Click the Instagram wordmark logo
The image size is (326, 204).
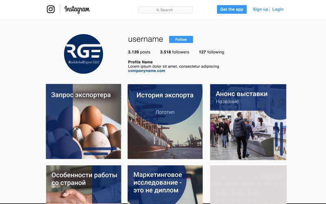(77, 9)
